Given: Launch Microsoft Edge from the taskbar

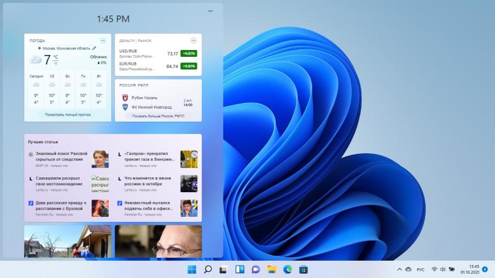Looking at the screenshot, I should (x=287, y=269).
